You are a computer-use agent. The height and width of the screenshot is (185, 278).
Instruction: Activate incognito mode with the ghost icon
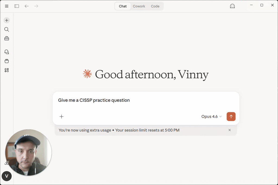[x=232, y=6]
